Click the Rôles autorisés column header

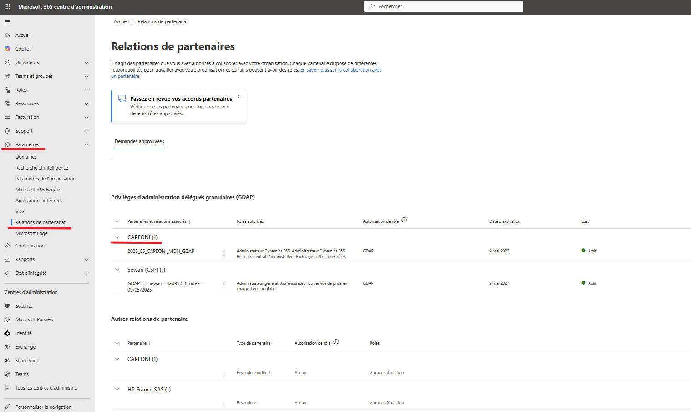pos(250,221)
